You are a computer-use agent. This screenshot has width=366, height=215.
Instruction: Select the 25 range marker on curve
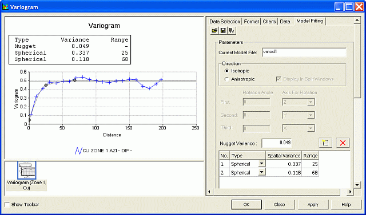tap(46, 85)
